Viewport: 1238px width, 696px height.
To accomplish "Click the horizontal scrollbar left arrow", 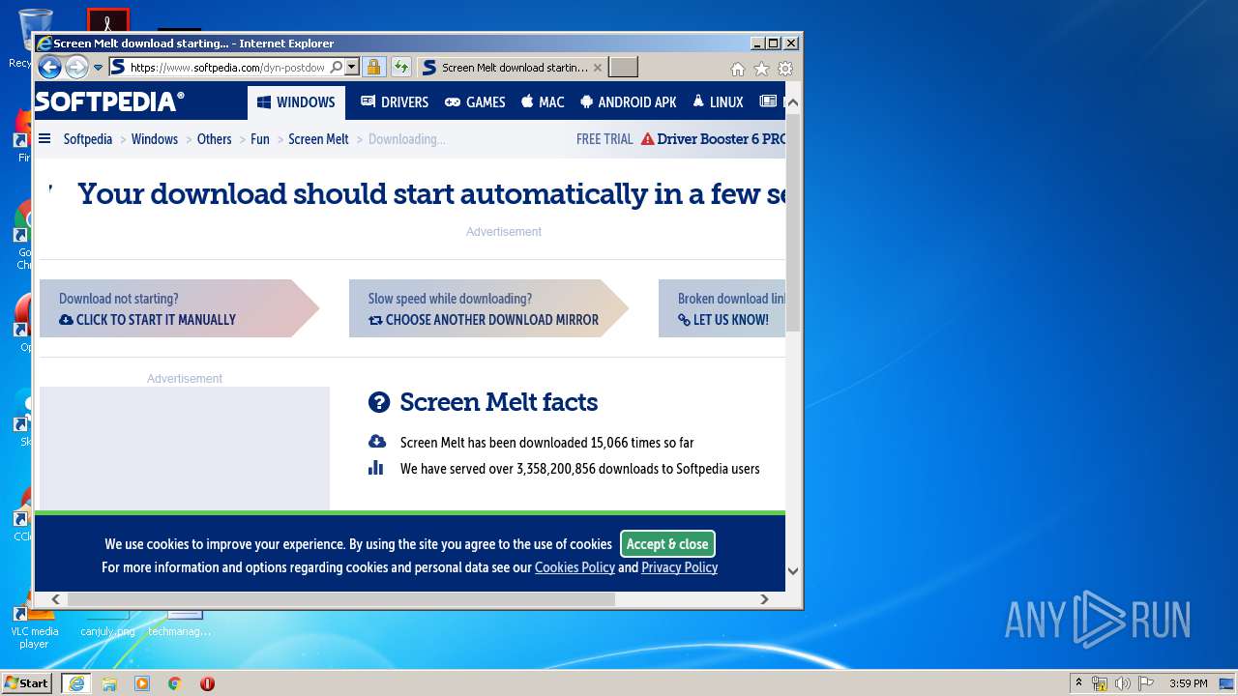I will [56, 599].
